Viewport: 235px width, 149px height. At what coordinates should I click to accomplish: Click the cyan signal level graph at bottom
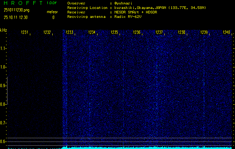pos(120,148)
